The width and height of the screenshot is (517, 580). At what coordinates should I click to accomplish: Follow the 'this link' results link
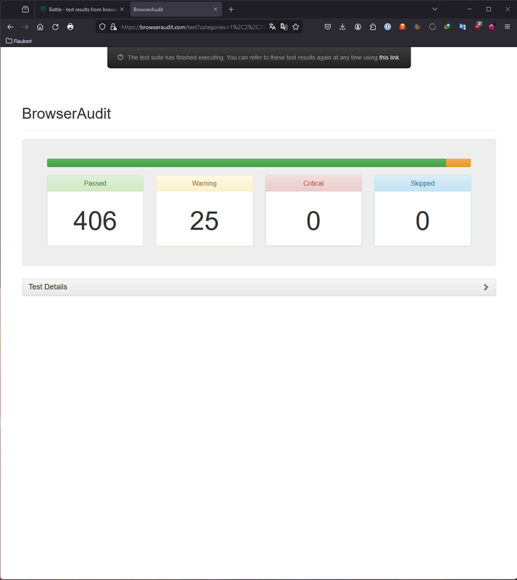pyautogui.click(x=389, y=57)
